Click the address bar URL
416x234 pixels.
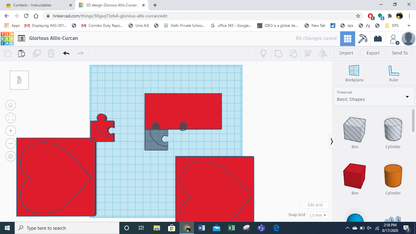coord(110,16)
